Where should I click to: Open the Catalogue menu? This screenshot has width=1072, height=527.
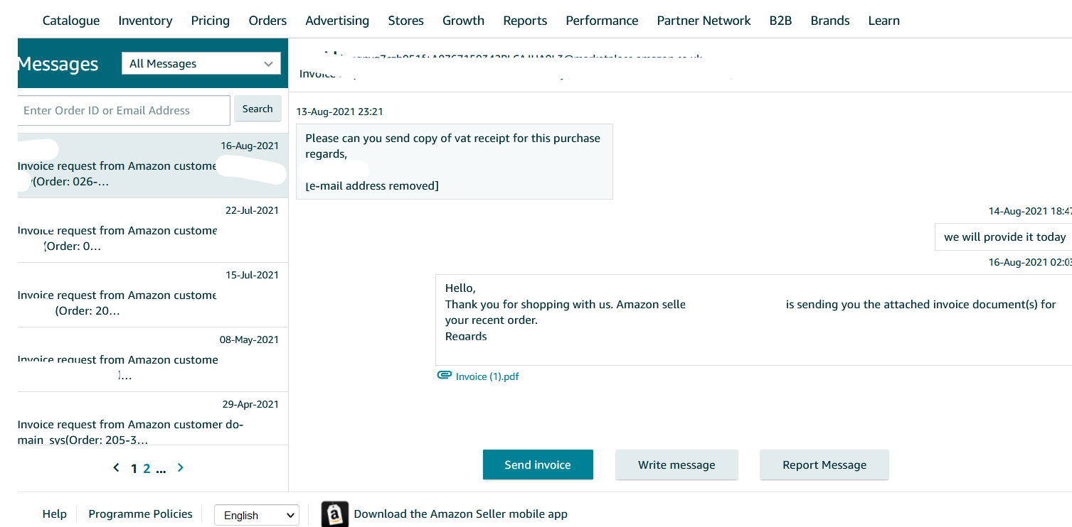tap(71, 21)
